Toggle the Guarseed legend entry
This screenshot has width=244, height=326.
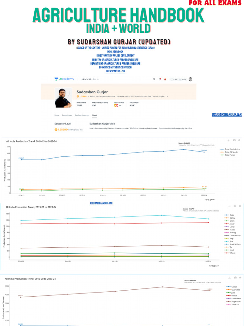(233, 290)
